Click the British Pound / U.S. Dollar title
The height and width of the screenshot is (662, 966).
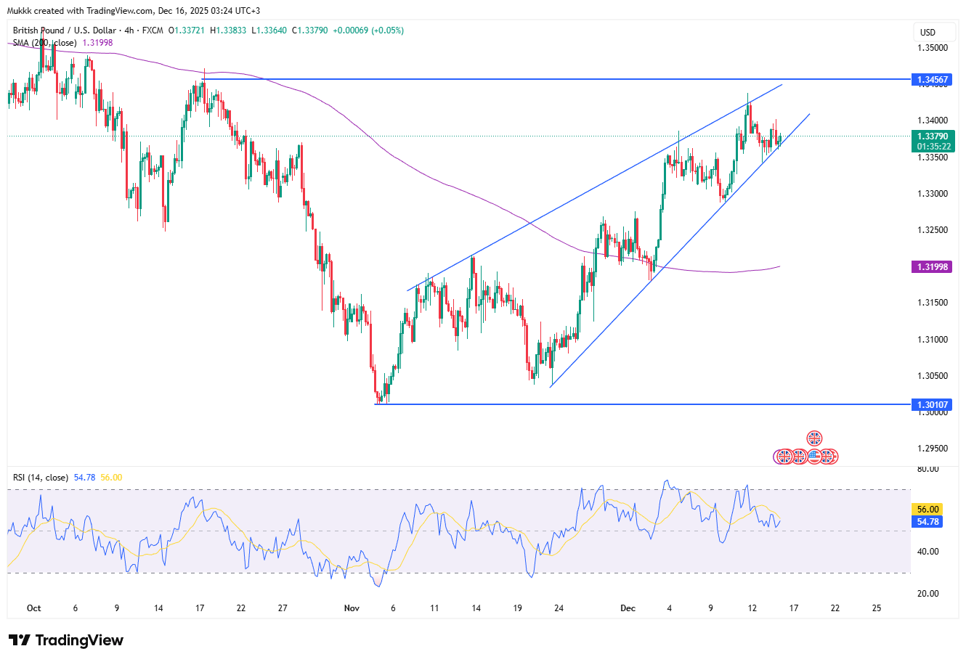[x=64, y=30]
